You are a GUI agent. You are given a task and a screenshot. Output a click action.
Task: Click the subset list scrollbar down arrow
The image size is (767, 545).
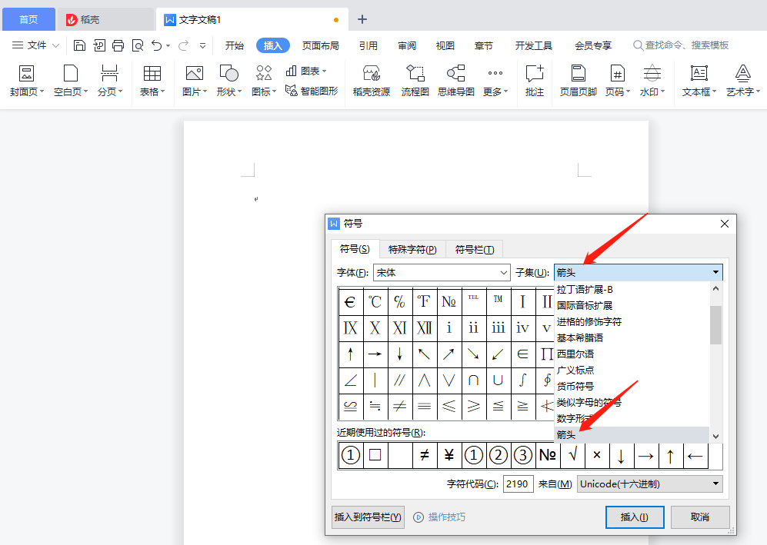(x=715, y=437)
